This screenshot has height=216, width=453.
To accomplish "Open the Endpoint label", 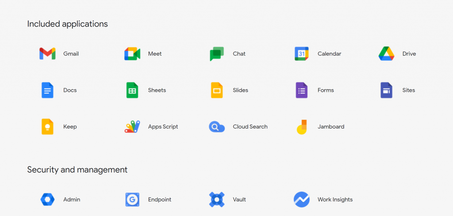I will point(159,200).
